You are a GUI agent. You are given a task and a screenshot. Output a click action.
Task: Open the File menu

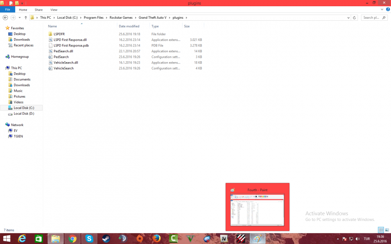click(7, 9)
